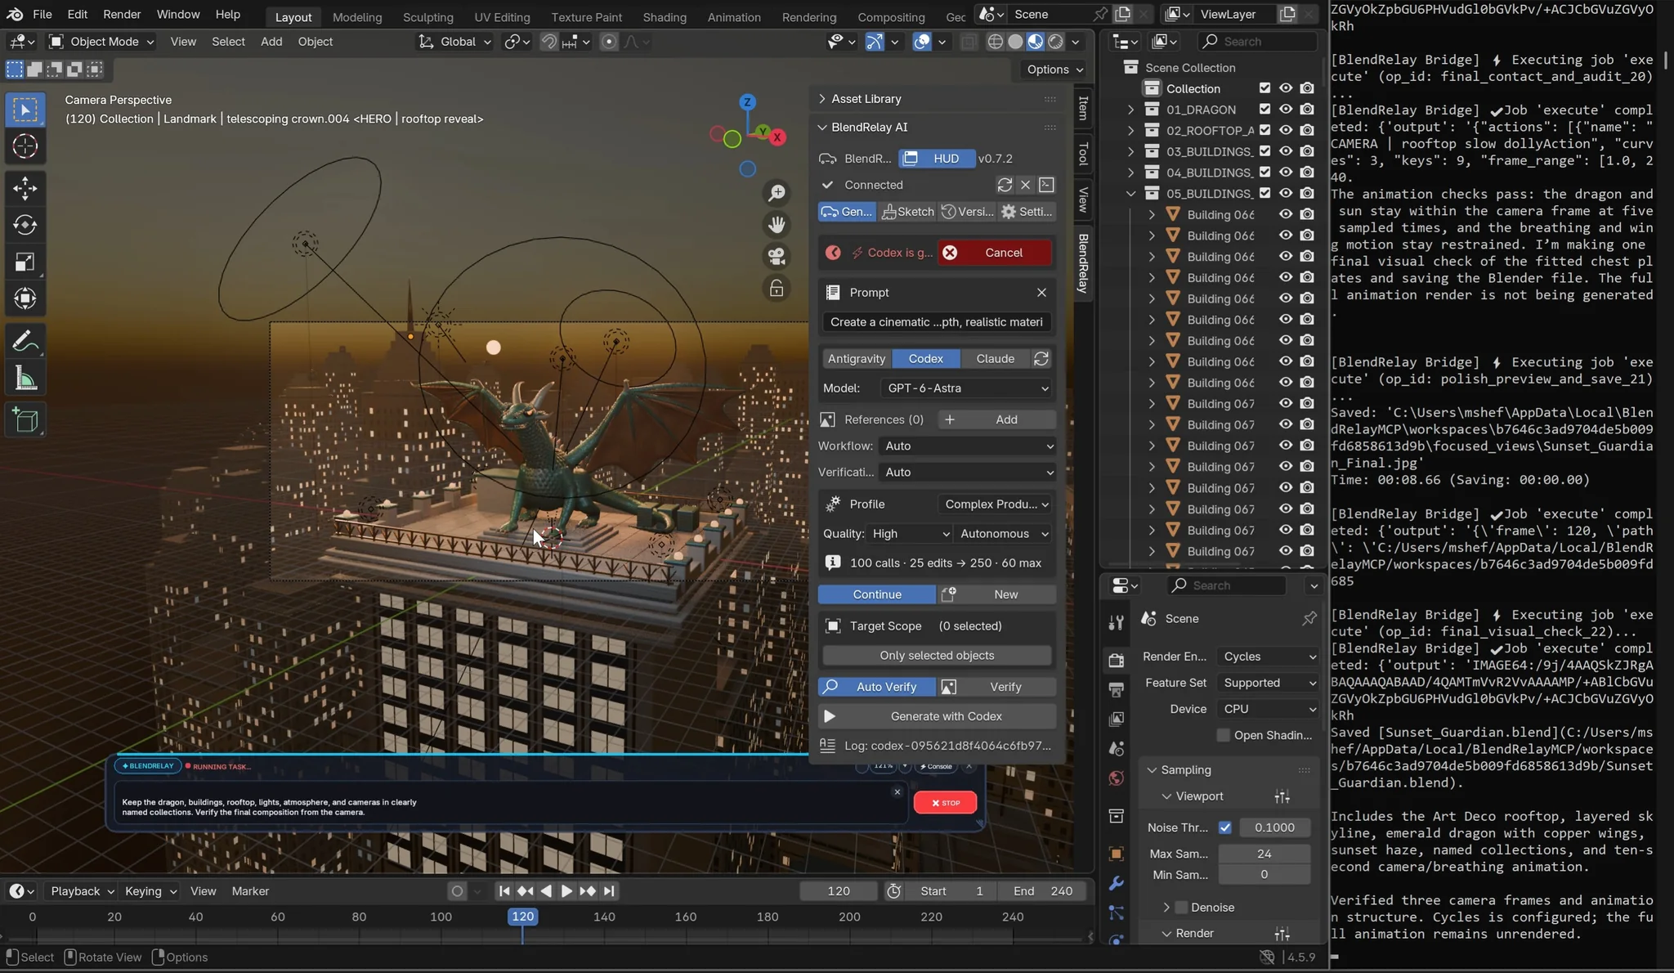Toggle the Noise Threshold checkbox
Image resolution: width=1674 pixels, height=973 pixels.
click(x=1224, y=827)
